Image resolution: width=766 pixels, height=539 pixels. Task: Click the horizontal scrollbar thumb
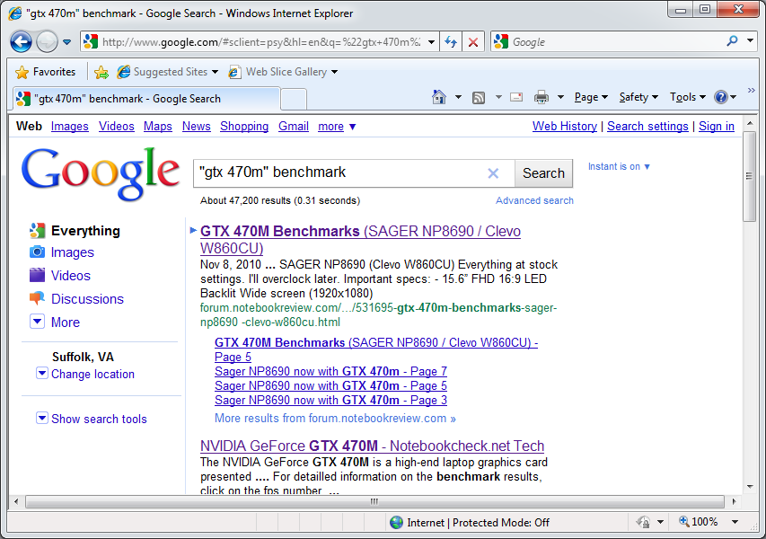click(374, 501)
